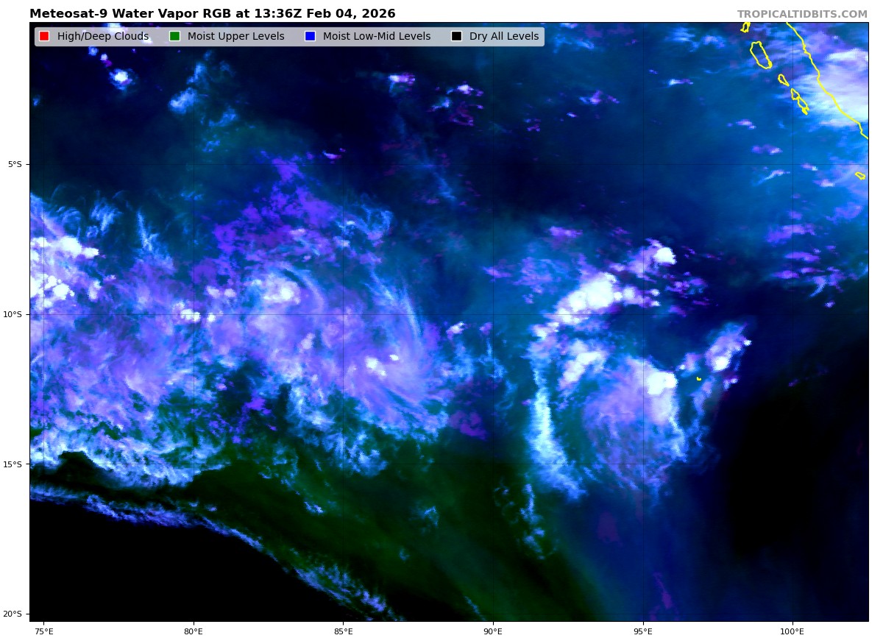Click the 10°S latitude axis label
Screen dimensions: 883x638
pyautogui.click(x=13, y=314)
